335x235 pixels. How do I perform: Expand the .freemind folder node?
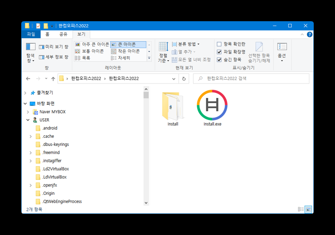coord(31,152)
